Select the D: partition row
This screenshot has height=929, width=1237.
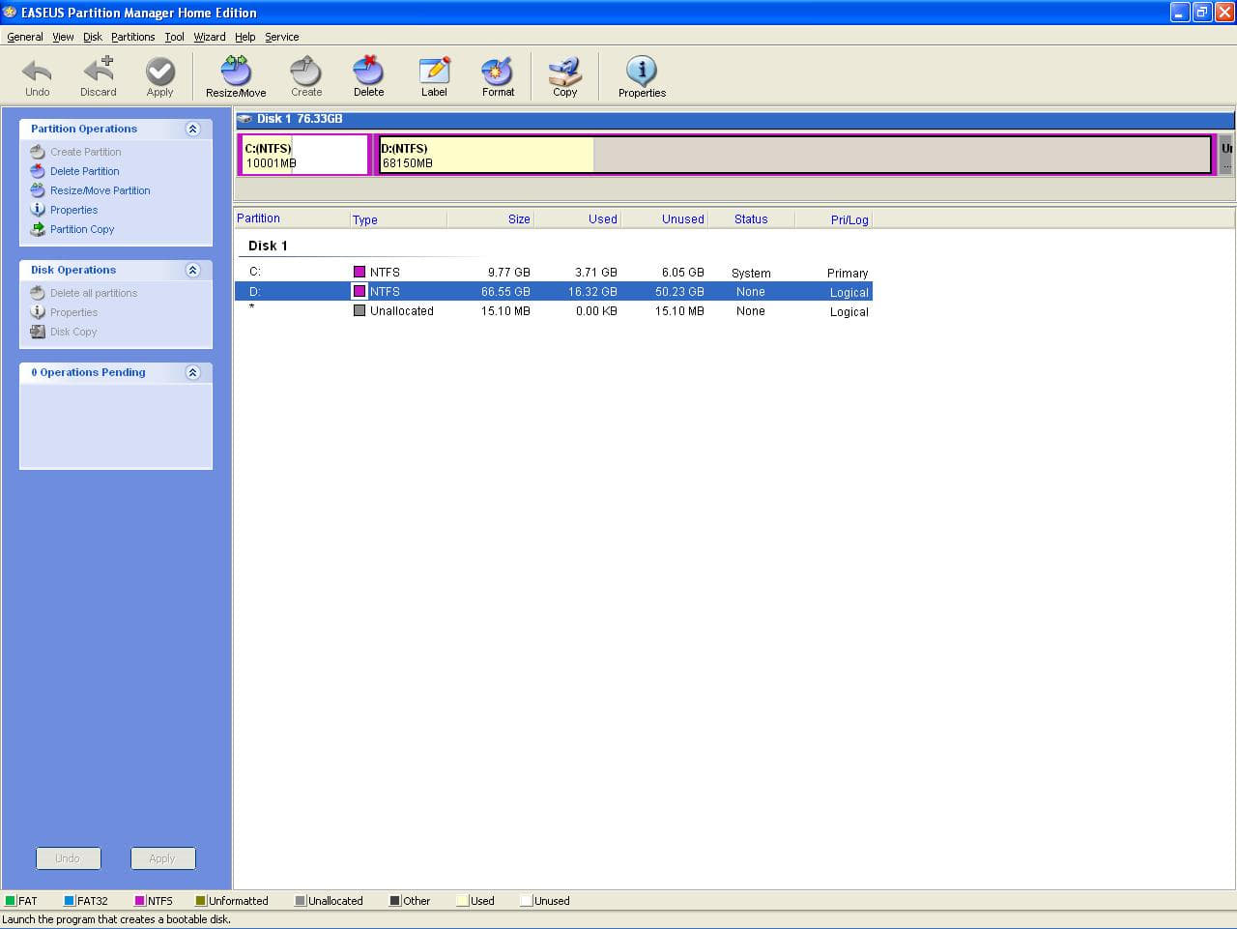pyautogui.click(x=554, y=291)
